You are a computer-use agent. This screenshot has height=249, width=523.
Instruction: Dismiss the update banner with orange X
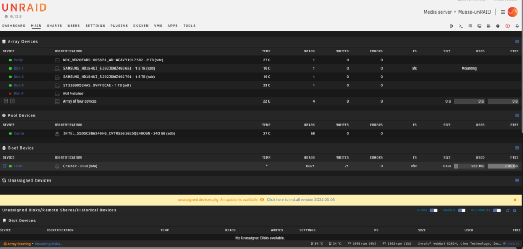tap(515, 200)
